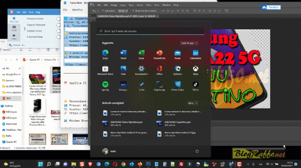Check Auto-Select in Photoshop options bar
This screenshot has width=301, height=168.
click(103, 11)
